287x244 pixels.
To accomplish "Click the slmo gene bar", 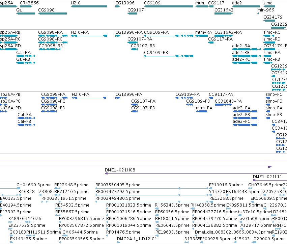I will pos(269,6).
